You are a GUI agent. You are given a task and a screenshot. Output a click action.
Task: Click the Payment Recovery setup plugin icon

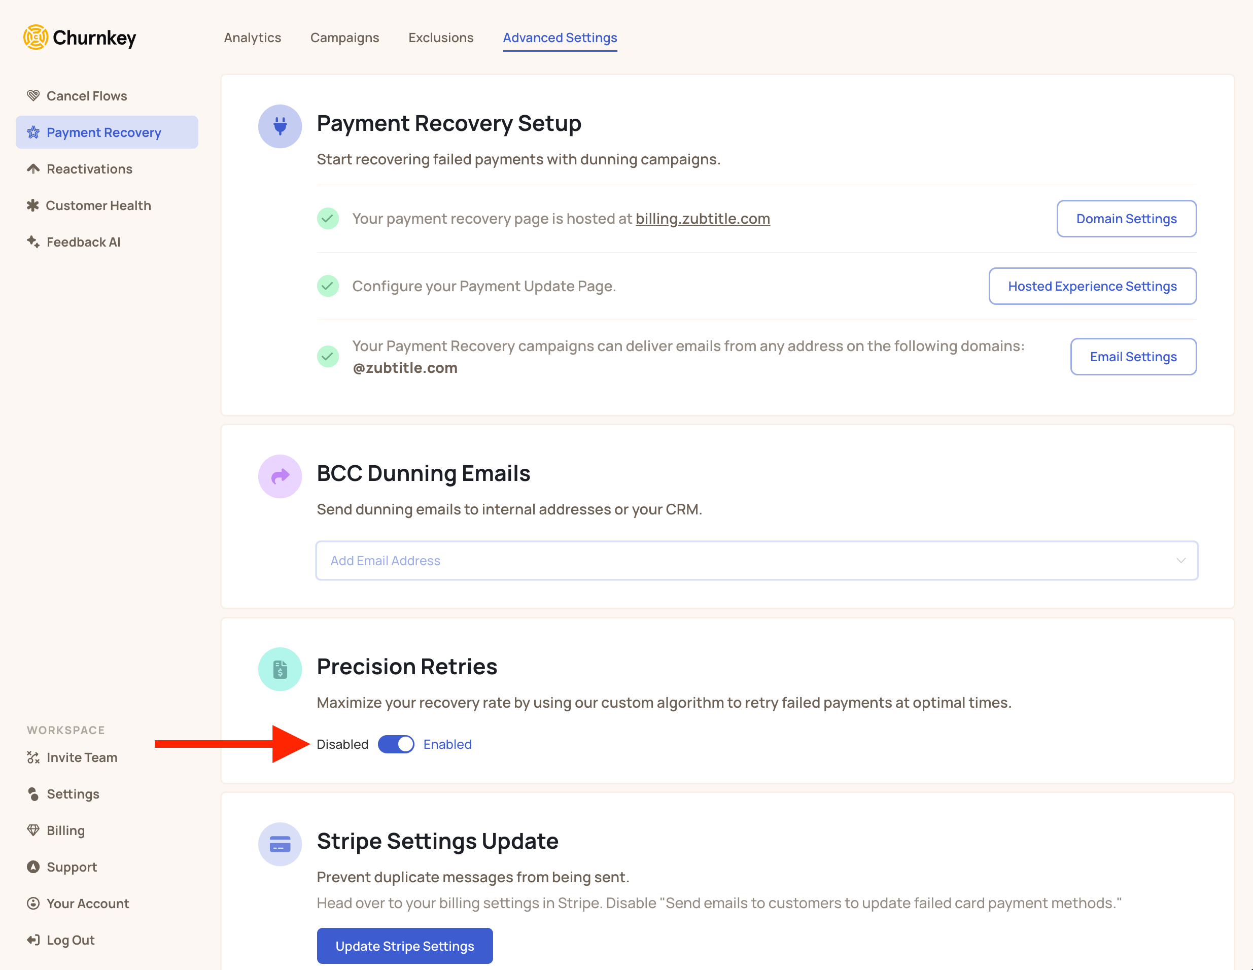(x=281, y=123)
